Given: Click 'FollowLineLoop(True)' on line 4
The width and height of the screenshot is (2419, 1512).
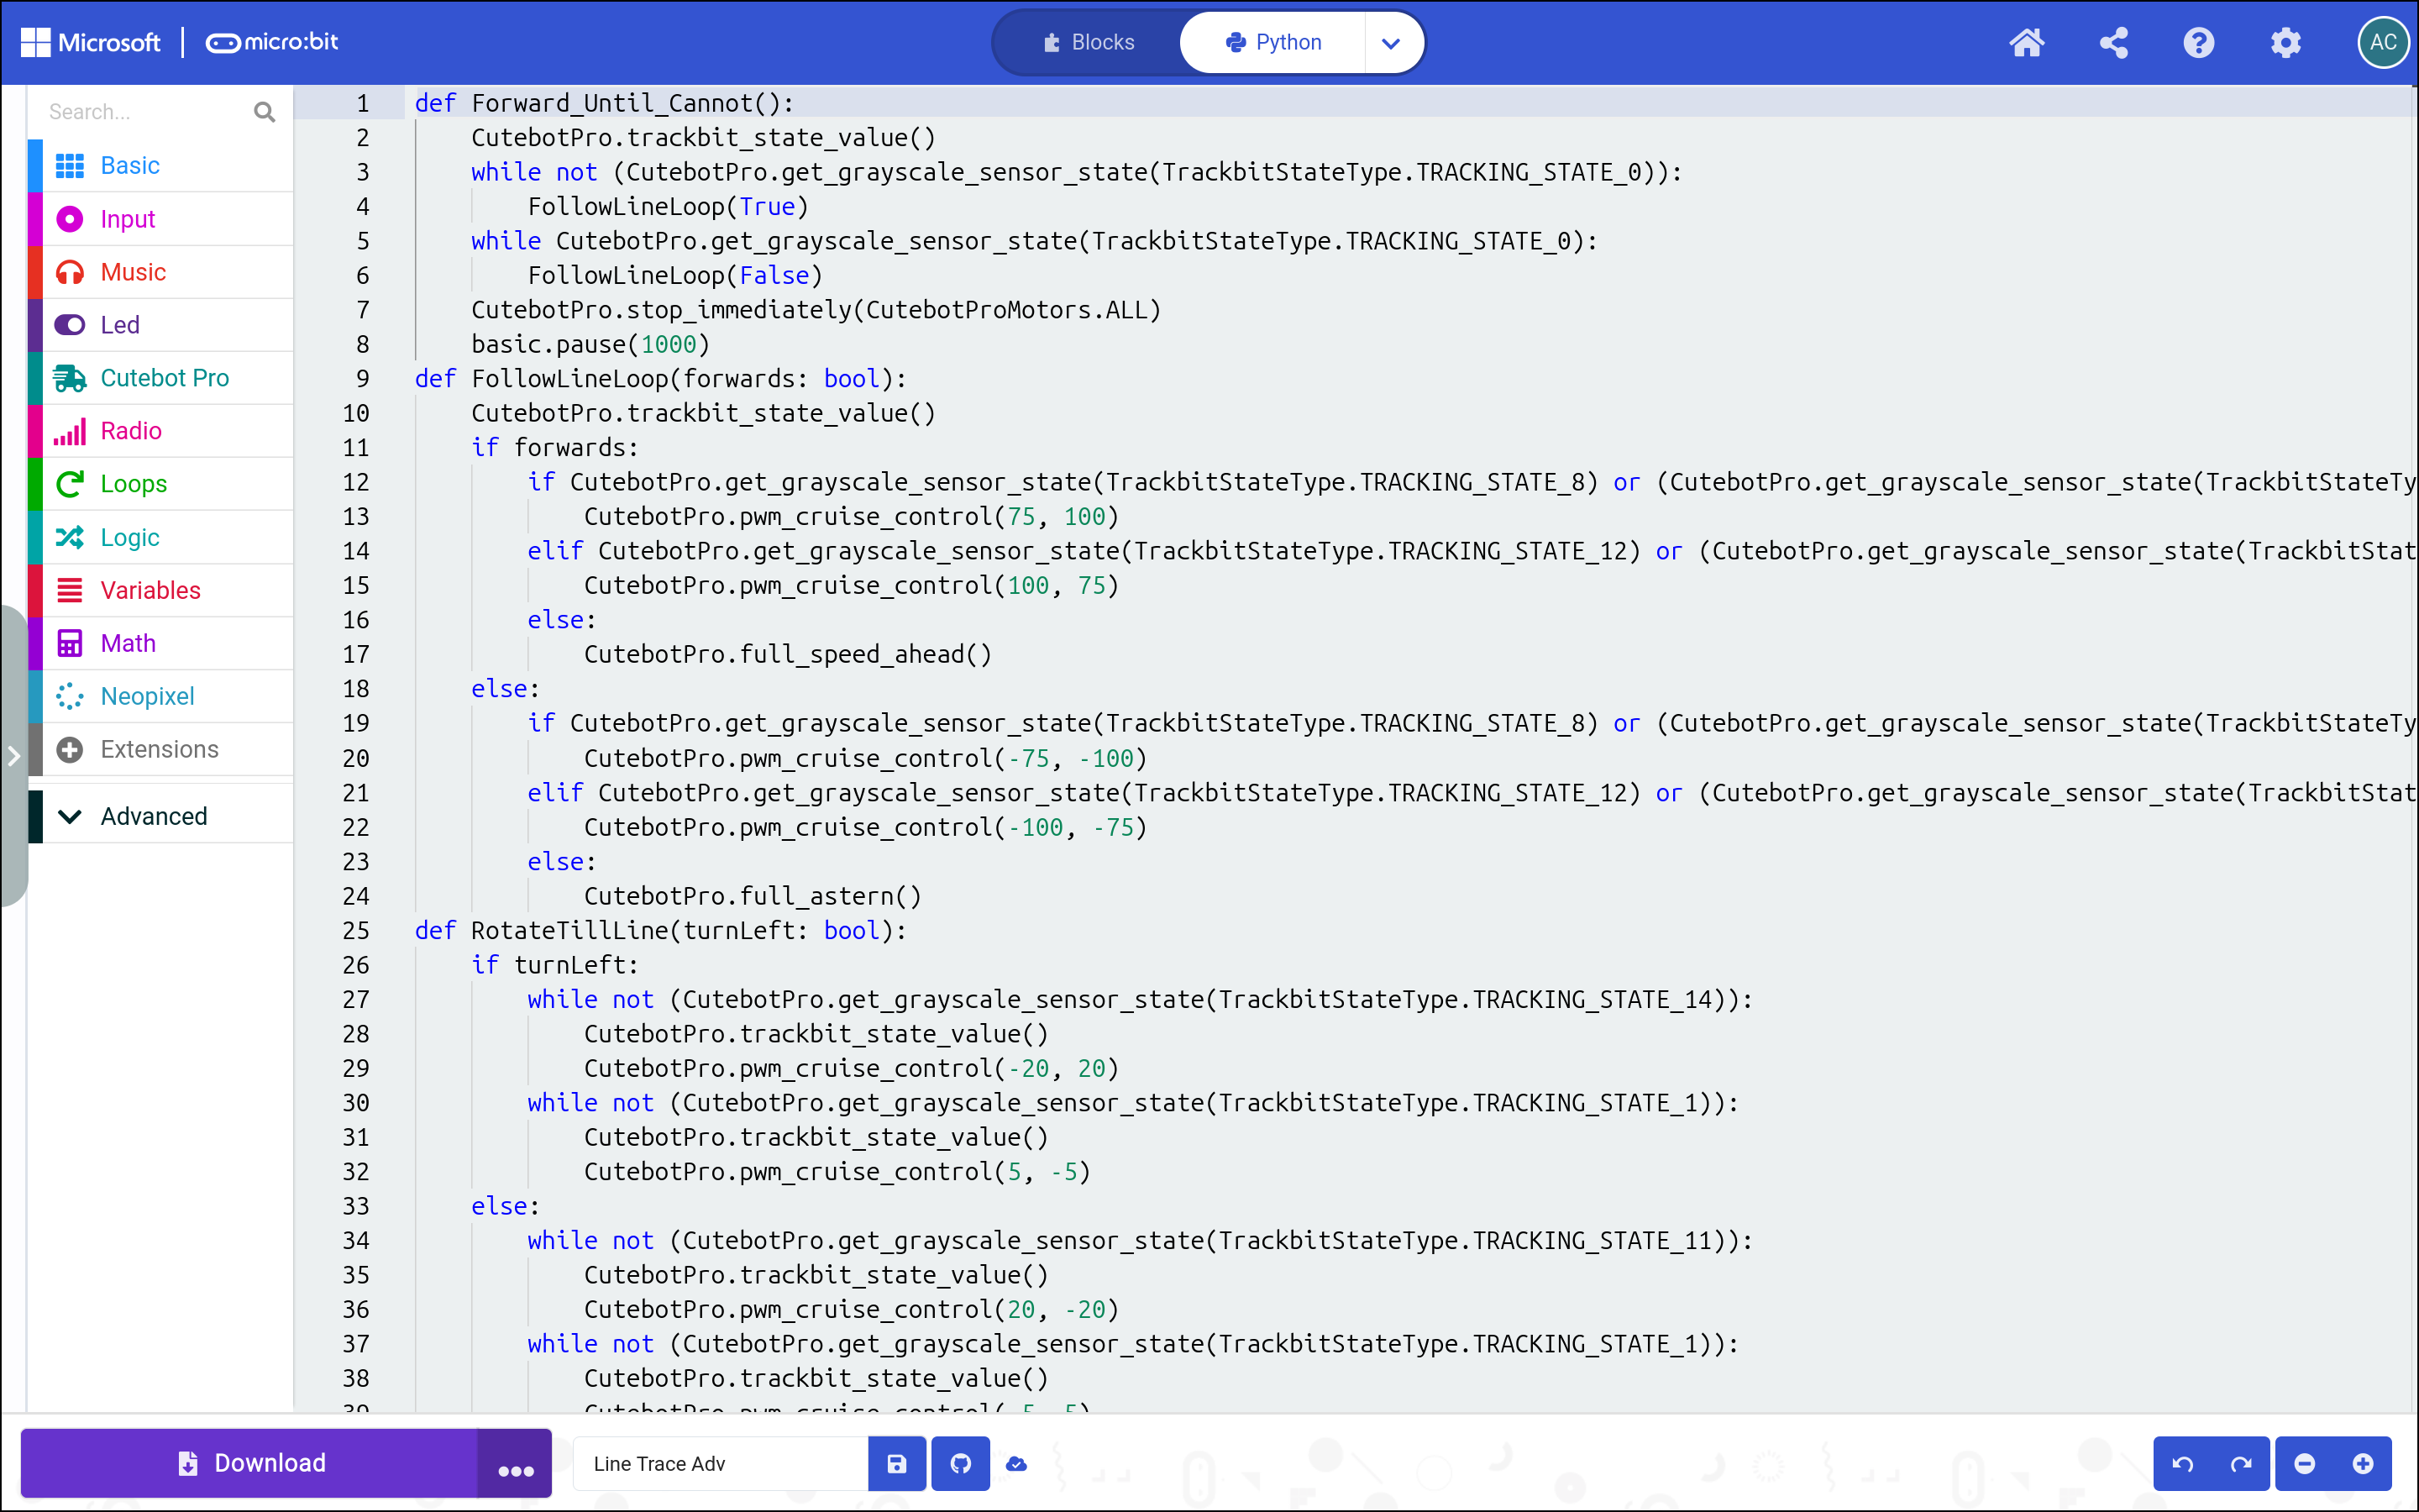Looking at the screenshot, I should [668, 207].
